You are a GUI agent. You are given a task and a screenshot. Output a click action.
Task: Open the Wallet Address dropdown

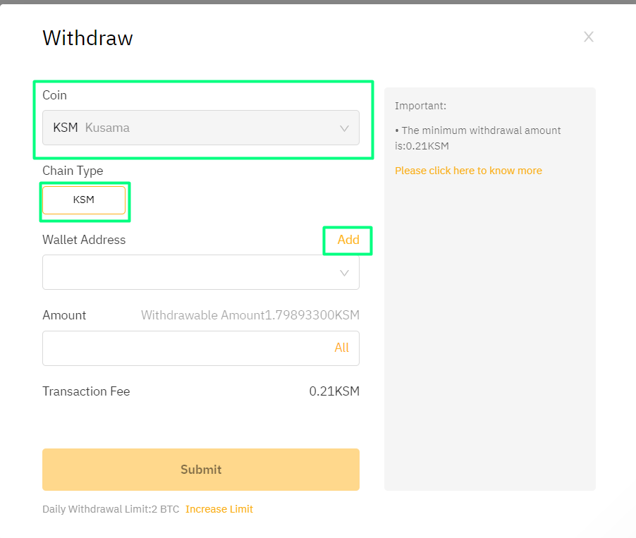pyautogui.click(x=190, y=273)
